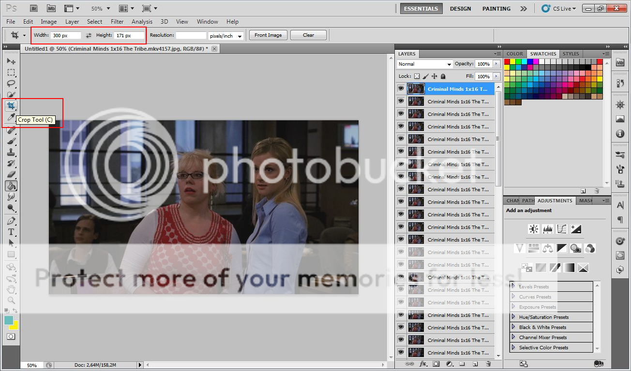The height and width of the screenshot is (371, 631).
Task: Open the Filter menu
Action: point(117,21)
